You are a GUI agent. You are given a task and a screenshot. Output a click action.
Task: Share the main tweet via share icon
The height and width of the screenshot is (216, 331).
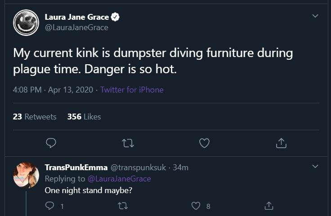click(281, 143)
